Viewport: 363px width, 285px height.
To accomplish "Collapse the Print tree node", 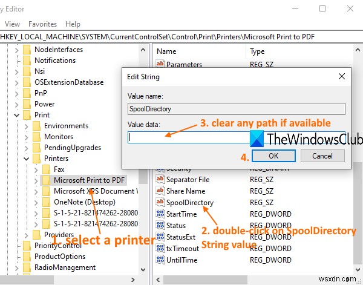I will click(x=17, y=115).
